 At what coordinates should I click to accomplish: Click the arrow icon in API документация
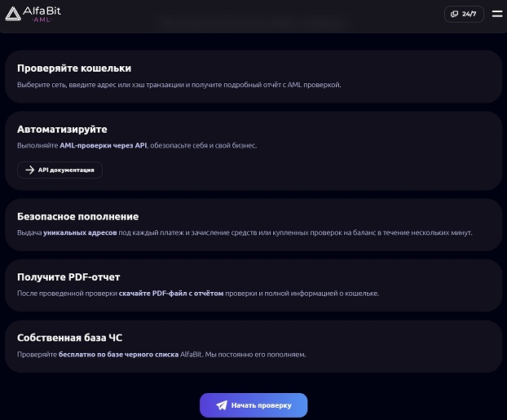coord(30,170)
